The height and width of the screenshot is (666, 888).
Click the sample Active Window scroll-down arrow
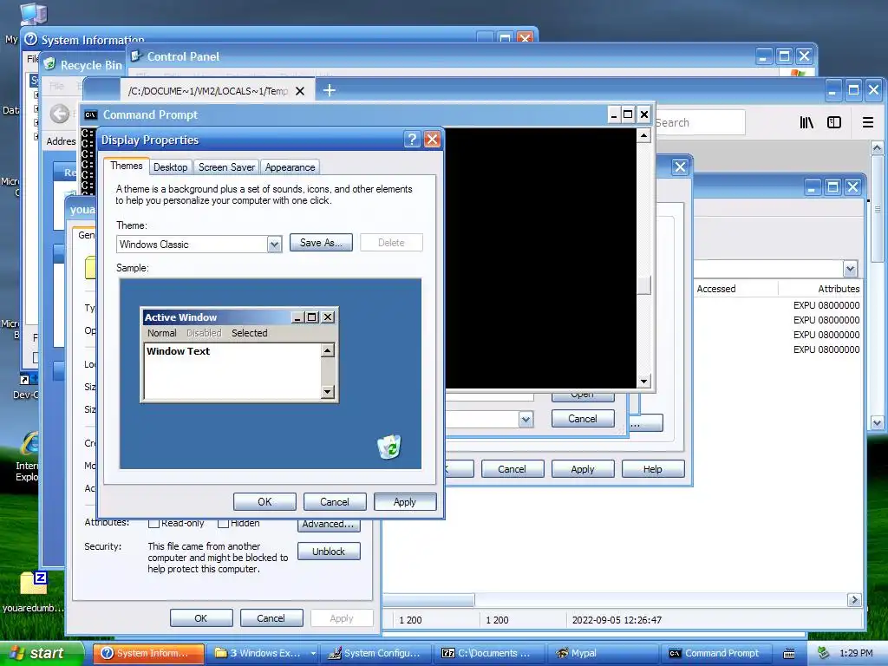(x=327, y=391)
